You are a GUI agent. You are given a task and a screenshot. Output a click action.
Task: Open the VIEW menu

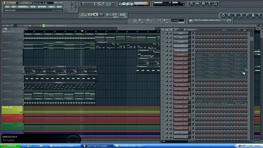pos(33,7)
